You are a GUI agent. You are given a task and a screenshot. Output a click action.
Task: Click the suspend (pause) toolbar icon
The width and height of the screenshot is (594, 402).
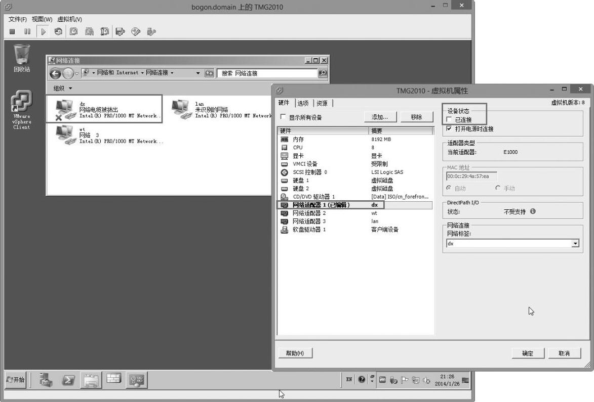coord(27,32)
